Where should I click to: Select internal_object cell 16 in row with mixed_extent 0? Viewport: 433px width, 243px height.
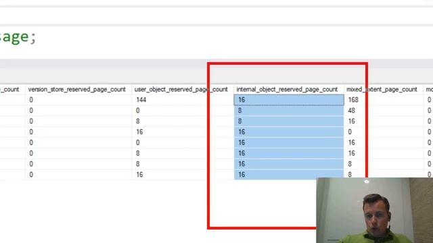point(289,132)
